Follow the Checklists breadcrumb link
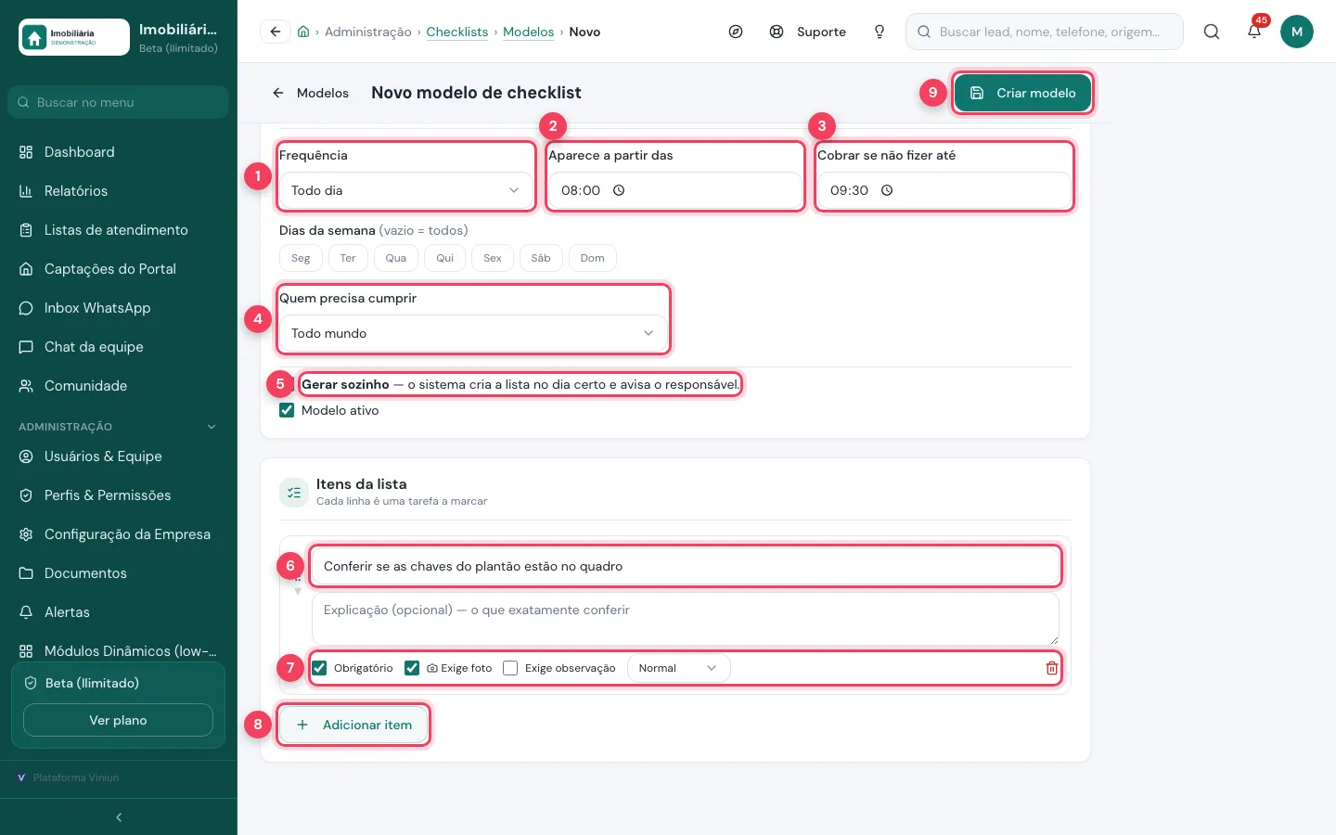This screenshot has height=835, width=1336. 457,32
